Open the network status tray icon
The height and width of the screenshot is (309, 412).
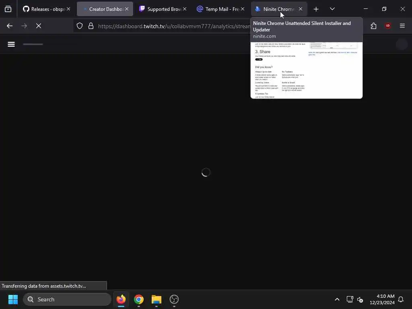point(350,299)
